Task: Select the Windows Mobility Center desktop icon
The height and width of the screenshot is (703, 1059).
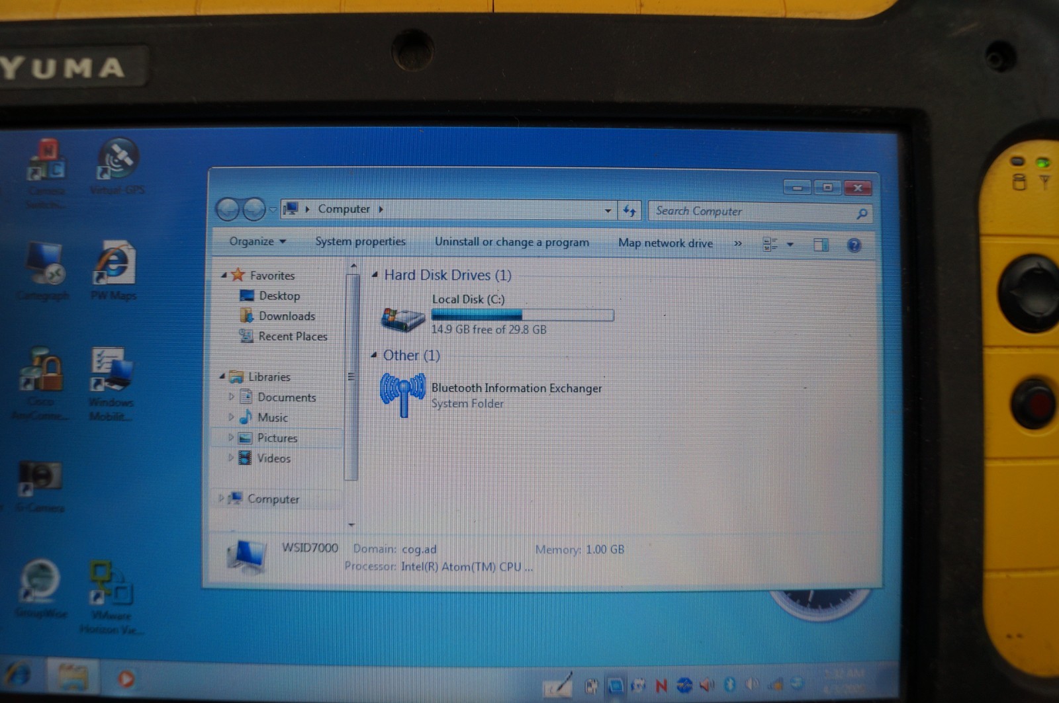Action: tap(111, 383)
